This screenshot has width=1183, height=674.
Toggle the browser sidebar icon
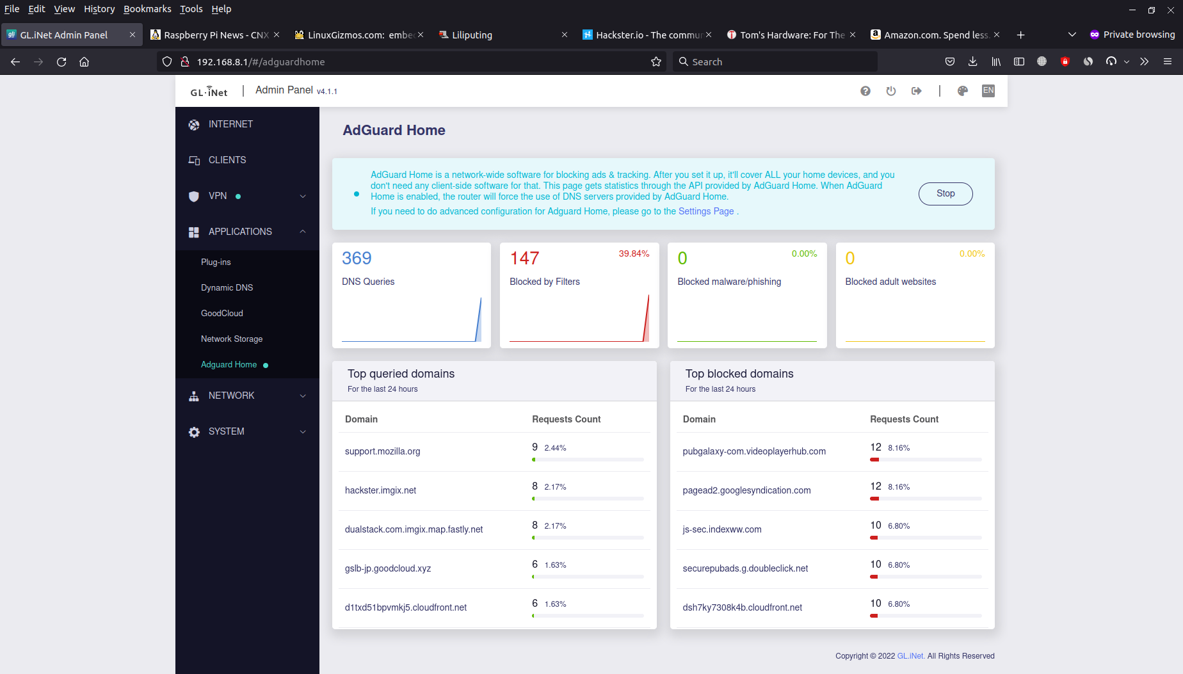click(1019, 62)
